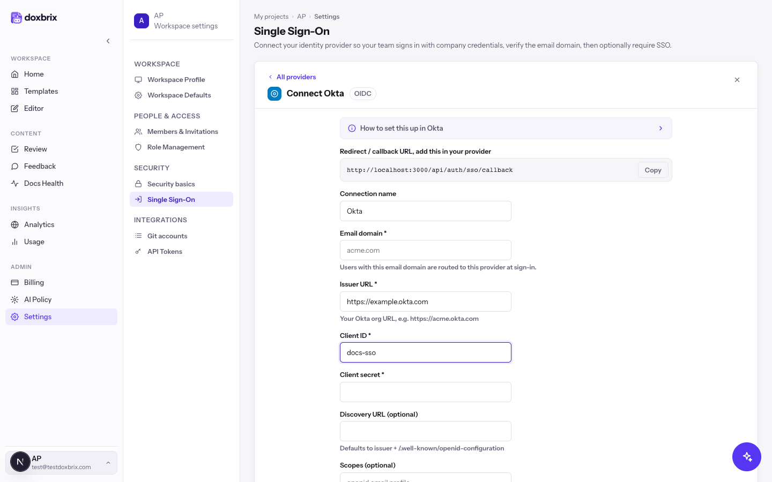
Task: Open Git accounts integrations
Action: pyautogui.click(x=181, y=236)
